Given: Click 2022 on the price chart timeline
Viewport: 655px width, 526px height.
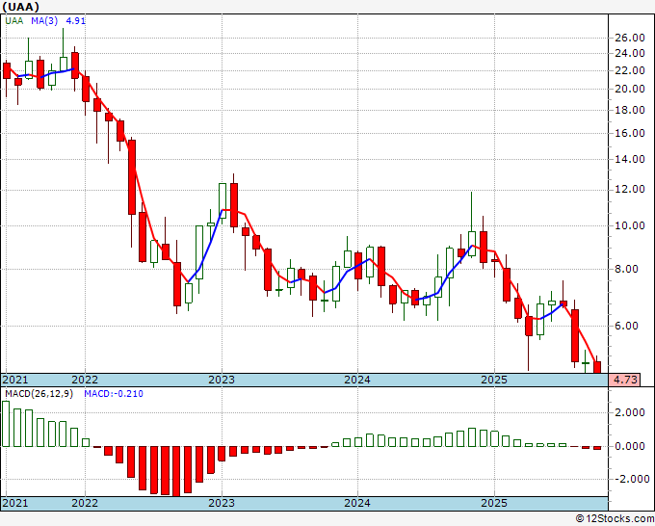Looking at the screenshot, I should click(85, 380).
